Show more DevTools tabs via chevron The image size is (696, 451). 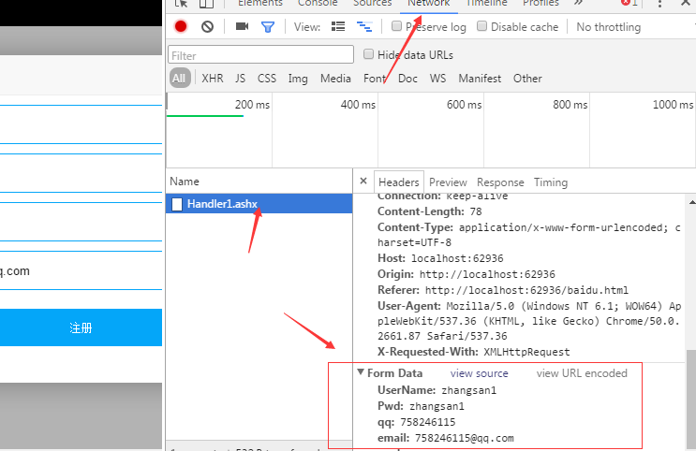578,4
